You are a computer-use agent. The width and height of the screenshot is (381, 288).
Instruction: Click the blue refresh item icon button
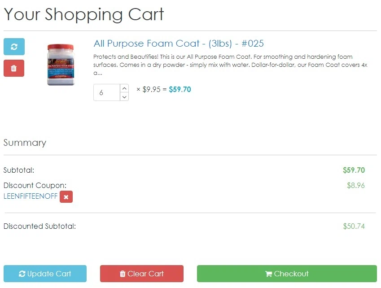(14, 47)
